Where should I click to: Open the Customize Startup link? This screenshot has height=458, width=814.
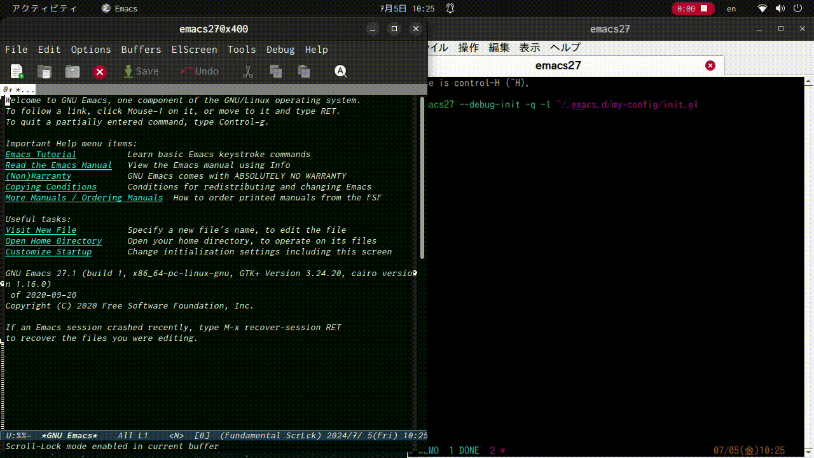click(48, 252)
